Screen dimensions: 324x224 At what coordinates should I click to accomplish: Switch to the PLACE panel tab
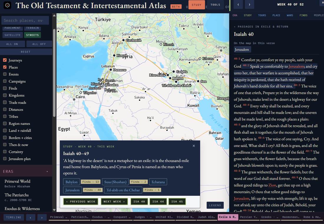coord(276,15)
